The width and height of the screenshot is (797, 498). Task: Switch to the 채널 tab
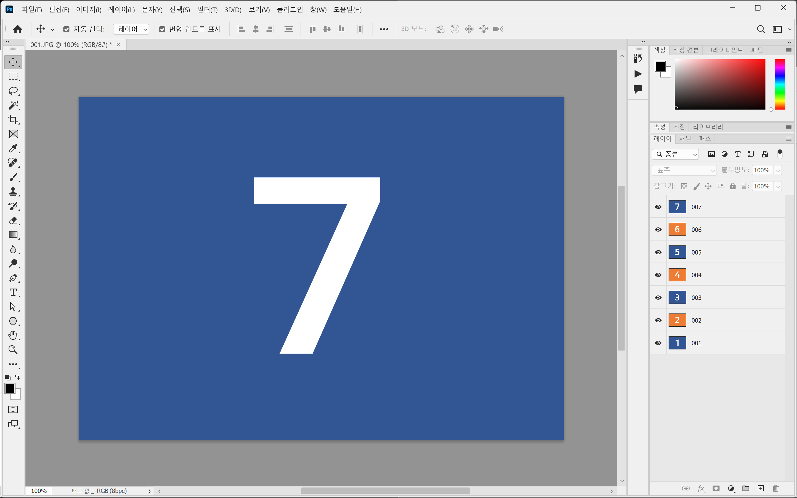[685, 139]
